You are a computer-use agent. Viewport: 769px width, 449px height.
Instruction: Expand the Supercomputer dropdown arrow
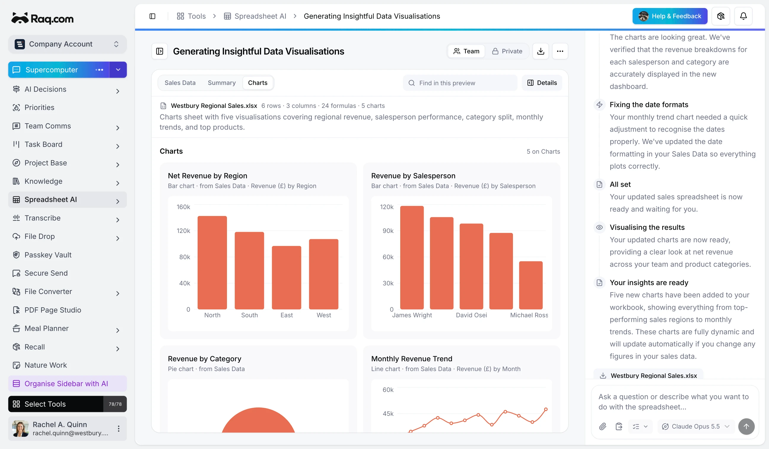click(118, 70)
